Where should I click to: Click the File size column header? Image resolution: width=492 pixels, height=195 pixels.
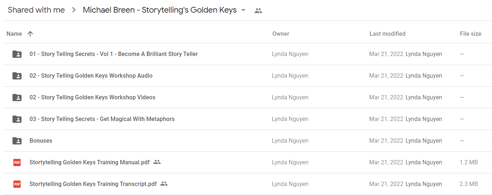tap(471, 34)
